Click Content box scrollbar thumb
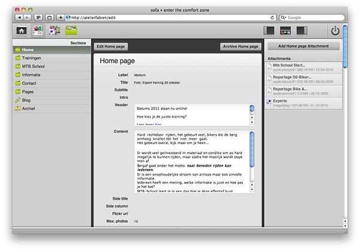This screenshot has width=360, height=250. 252,149
